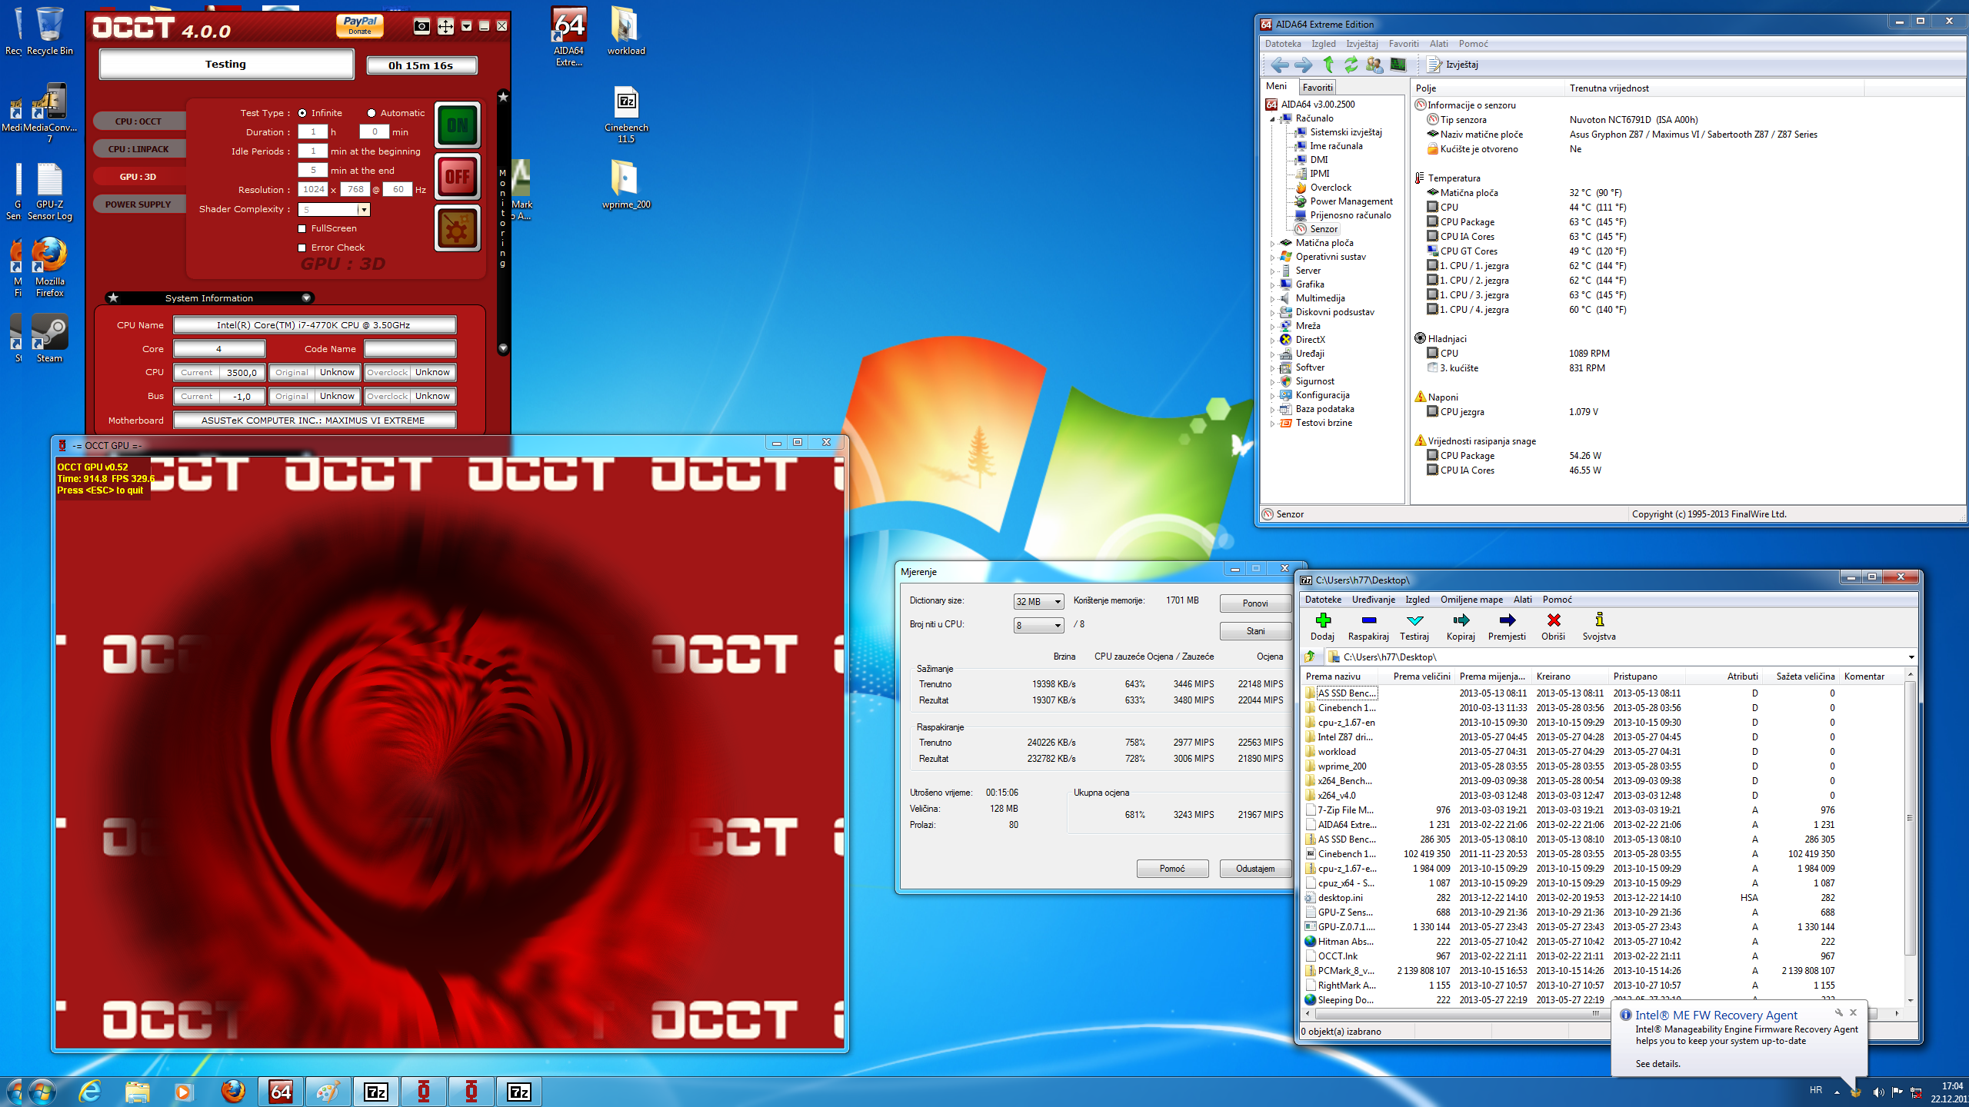Click AIDA64 refresh icon
This screenshot has height=1107, width=1969.
click(1351, 65)
